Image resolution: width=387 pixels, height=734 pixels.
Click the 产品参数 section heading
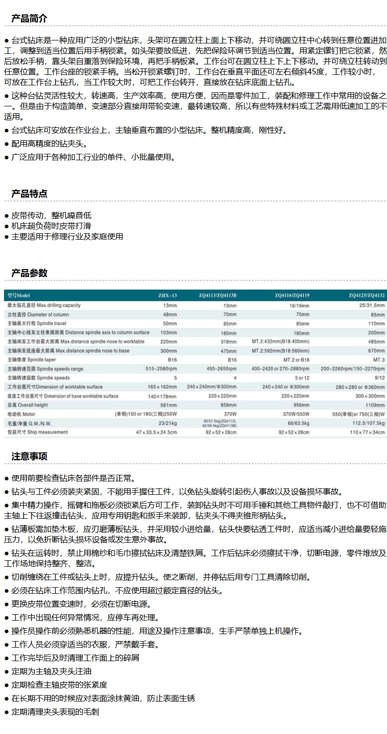tap(29, 273)
